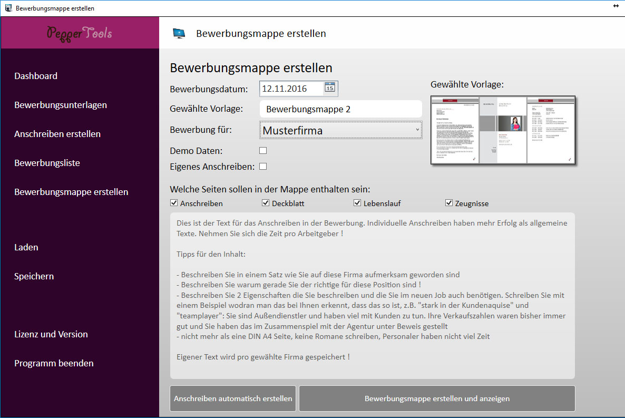This screenshot has height=418, width=625.
Task: Uncheck the Anschreiben page checkbox
Action: [174, 202]
